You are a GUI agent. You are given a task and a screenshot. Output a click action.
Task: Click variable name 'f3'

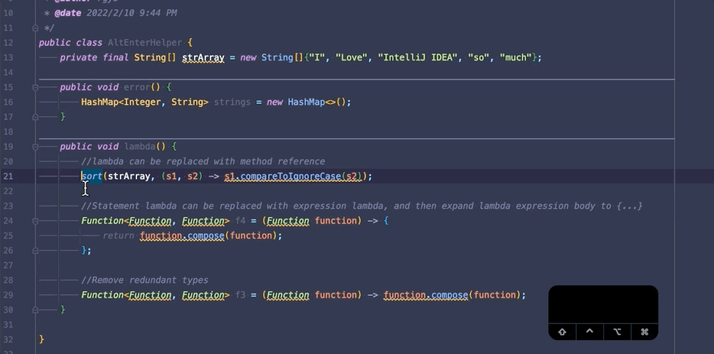coord(240,295)
